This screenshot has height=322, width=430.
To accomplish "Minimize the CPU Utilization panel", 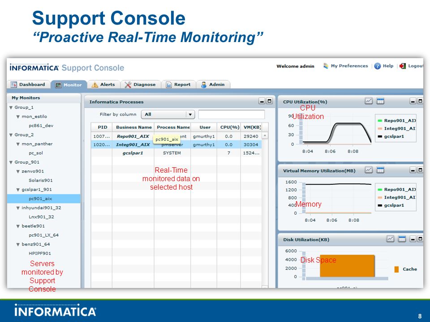I will [x=413, y=102].
